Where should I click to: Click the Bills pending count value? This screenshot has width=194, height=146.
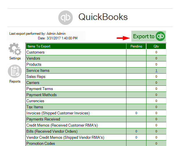point(136,132)
